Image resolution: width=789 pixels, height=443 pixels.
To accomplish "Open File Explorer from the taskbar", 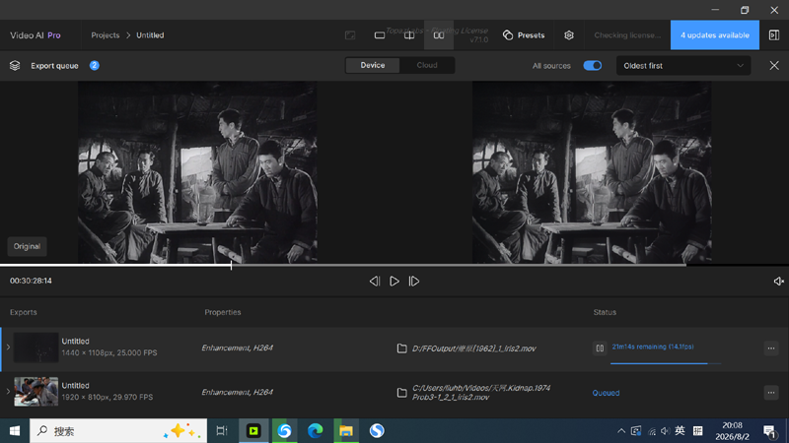I will (x=346, y=431).
